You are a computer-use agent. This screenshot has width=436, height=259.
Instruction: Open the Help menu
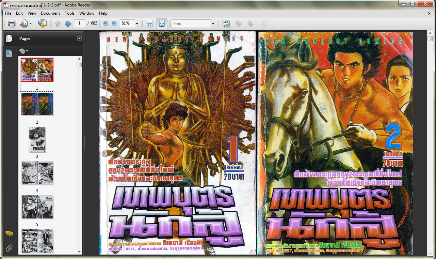[103, 13]
